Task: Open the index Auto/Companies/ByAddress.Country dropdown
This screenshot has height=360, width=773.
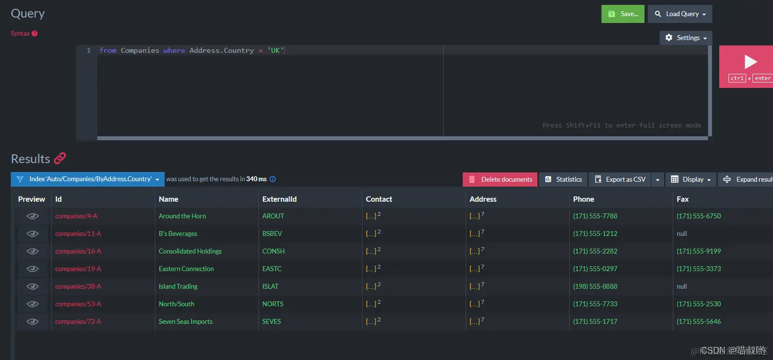Action: pyautogui.click(x=88, y=179)
